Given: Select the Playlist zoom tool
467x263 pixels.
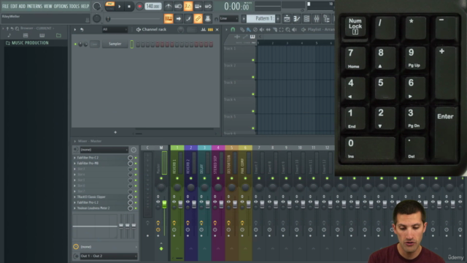Looking at the screenshot, I should (288, 29).
